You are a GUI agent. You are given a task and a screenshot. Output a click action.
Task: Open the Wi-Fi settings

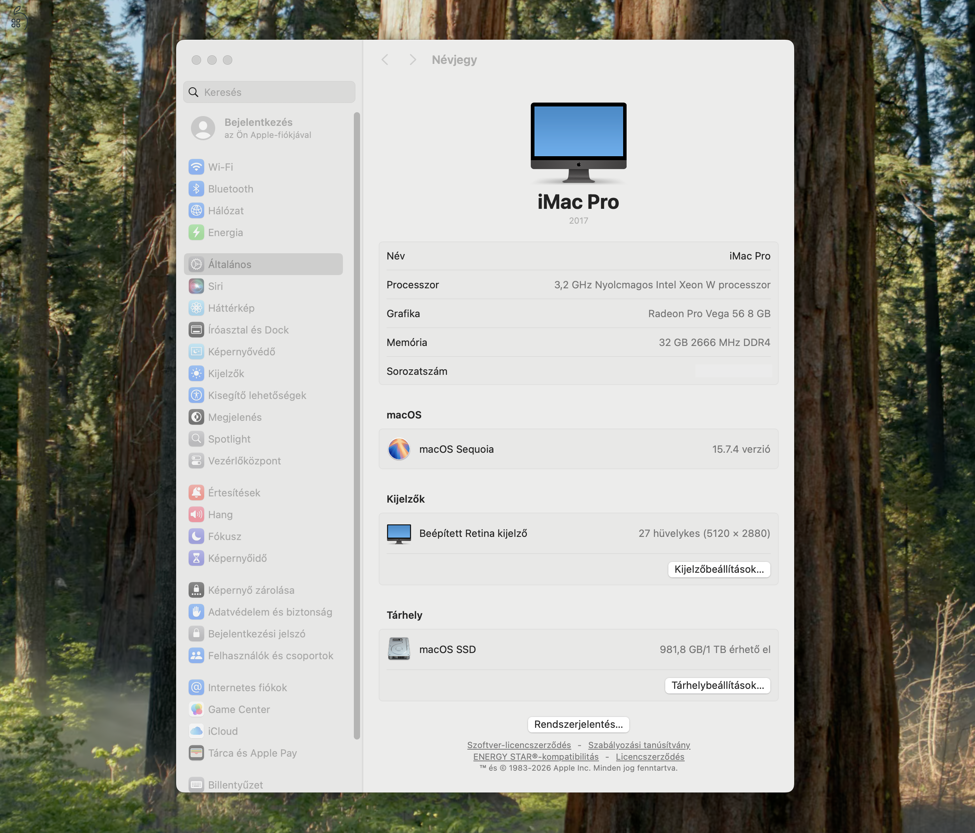pos(221,167)
